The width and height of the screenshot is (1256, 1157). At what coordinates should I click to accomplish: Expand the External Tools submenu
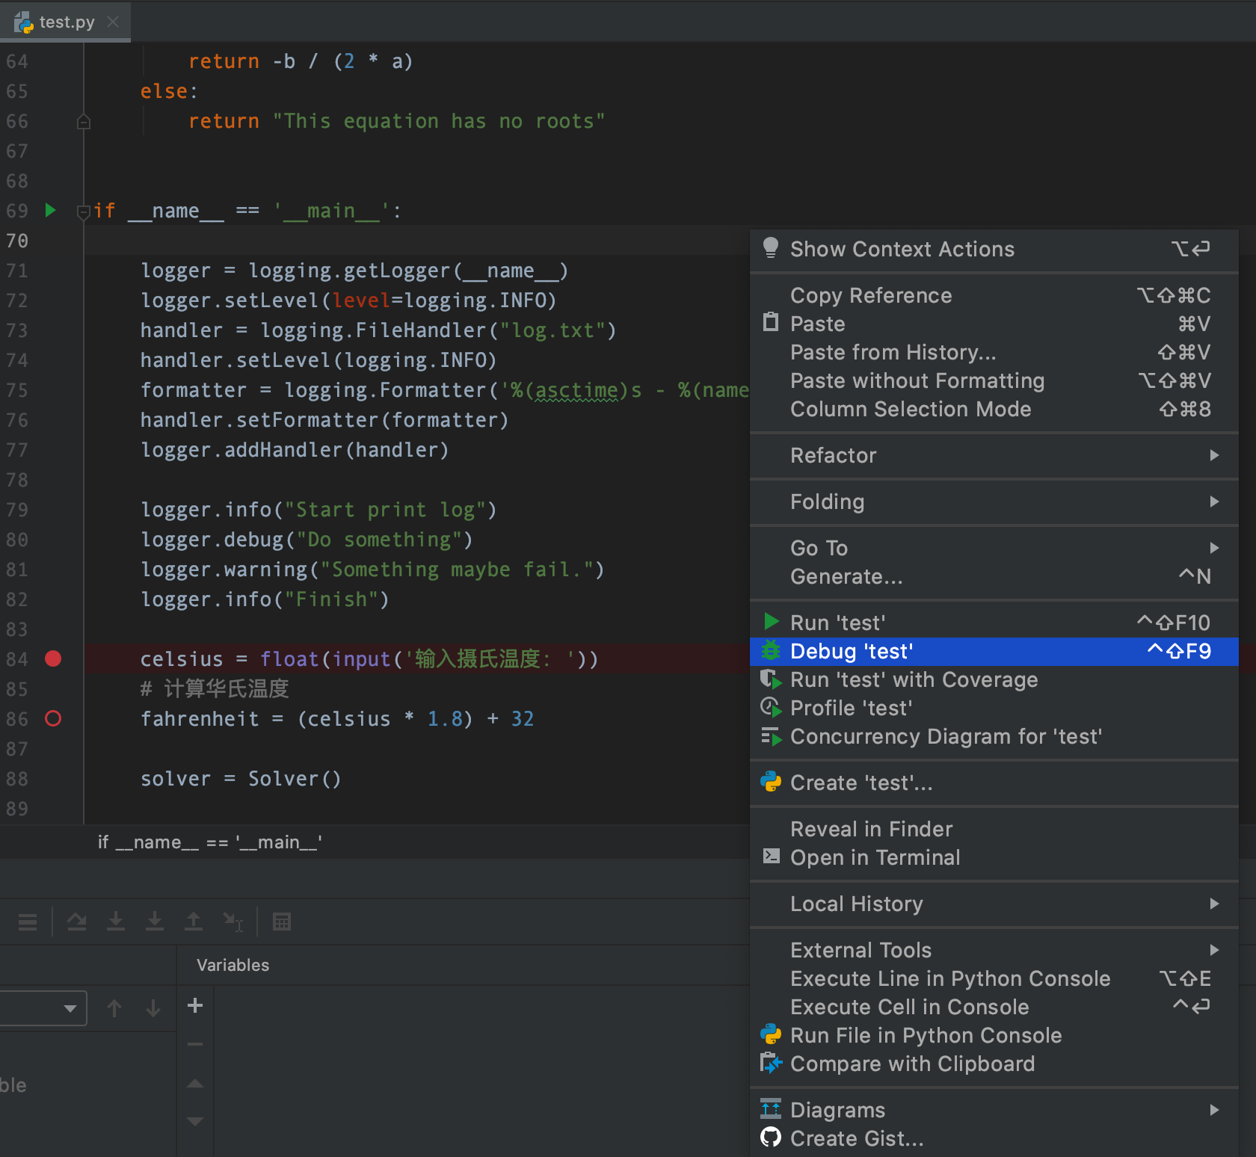[994, 950]
